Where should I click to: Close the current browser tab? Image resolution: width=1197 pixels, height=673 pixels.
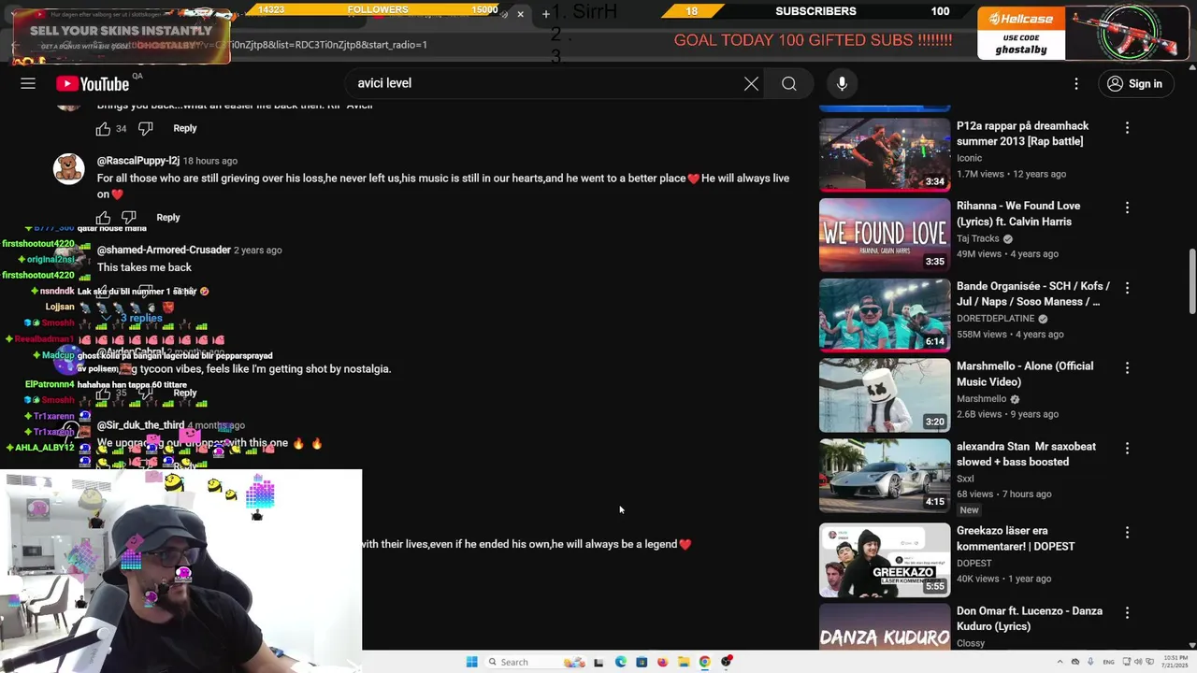[x=520, y=14]
